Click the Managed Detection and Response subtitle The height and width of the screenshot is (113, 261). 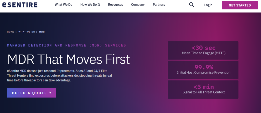pyautogui.click(x=67, y=45)
